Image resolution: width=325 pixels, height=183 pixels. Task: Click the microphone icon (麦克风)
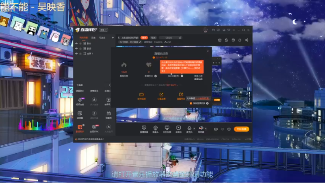coord(189,128)
